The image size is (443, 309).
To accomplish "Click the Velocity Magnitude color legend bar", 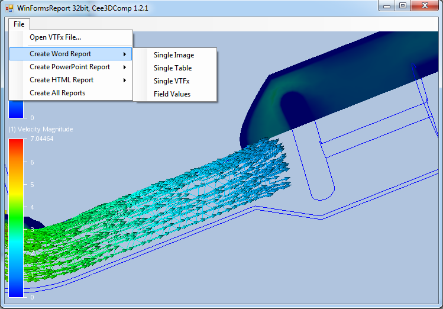I will [x=16, y=217].
